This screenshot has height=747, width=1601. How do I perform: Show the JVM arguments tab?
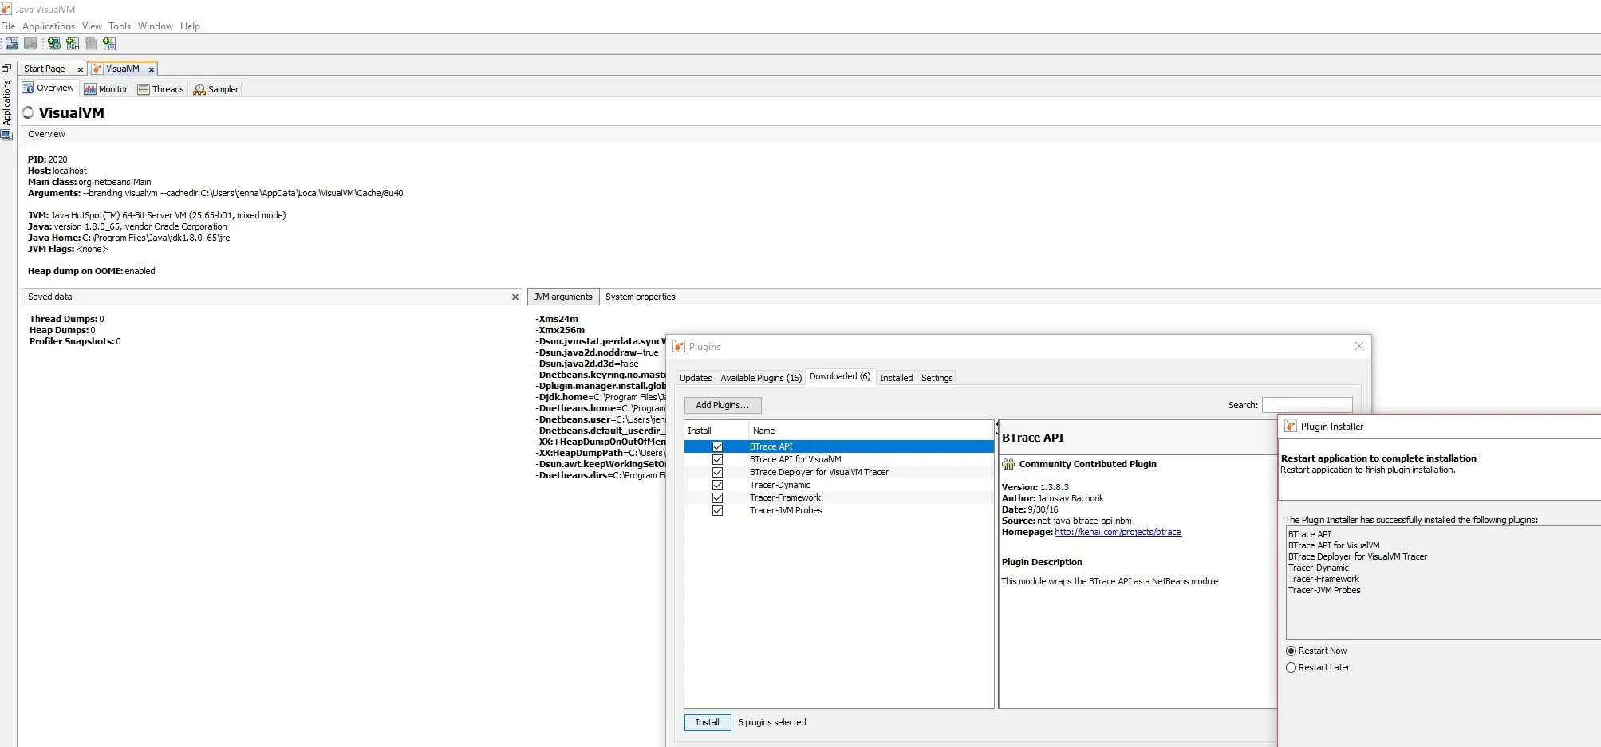coord(563,297)
